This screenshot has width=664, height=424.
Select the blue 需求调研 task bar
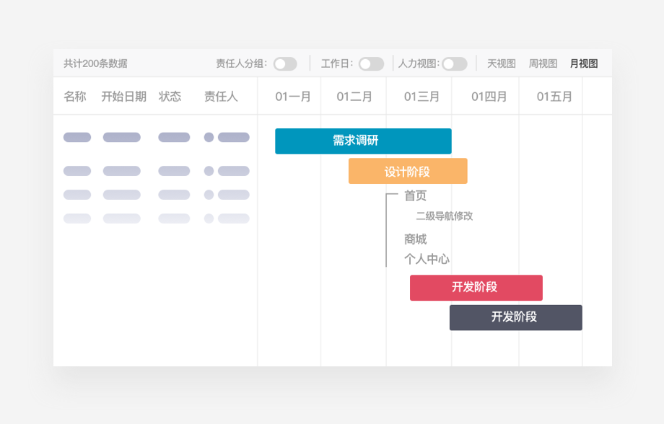pos(363,141)
